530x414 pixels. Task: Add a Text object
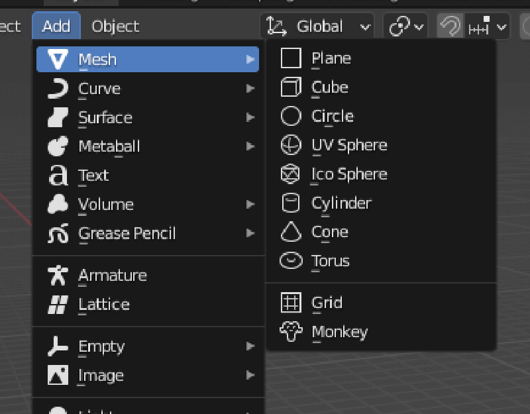coord(93,176)
